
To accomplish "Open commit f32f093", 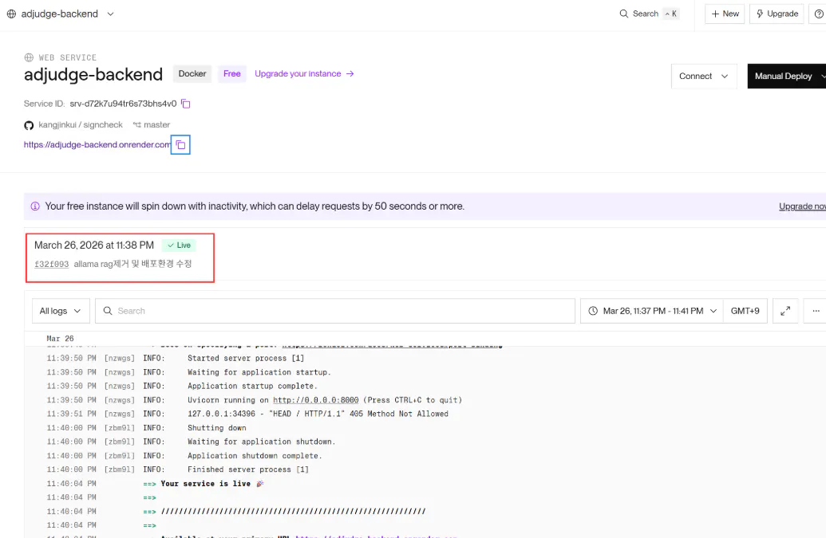I will coord(52,264).
